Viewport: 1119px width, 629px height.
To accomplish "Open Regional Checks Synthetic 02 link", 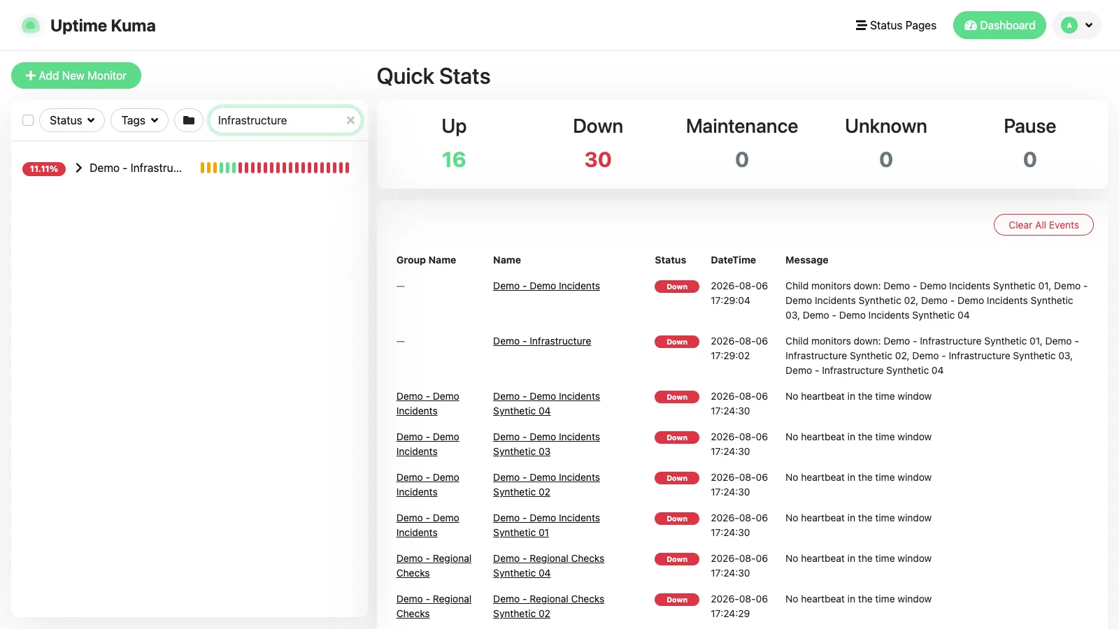I will click(x=548, y=606).
